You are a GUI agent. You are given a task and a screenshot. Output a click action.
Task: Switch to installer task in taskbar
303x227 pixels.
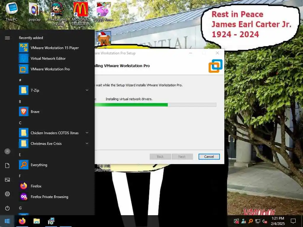click(51, 221)
